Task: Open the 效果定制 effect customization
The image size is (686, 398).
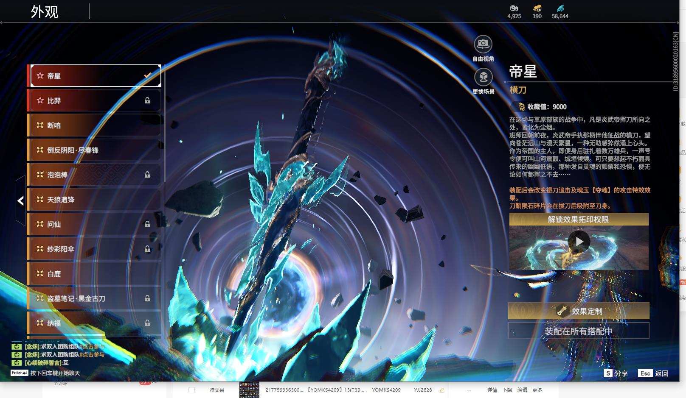Action: pos(579,311)
